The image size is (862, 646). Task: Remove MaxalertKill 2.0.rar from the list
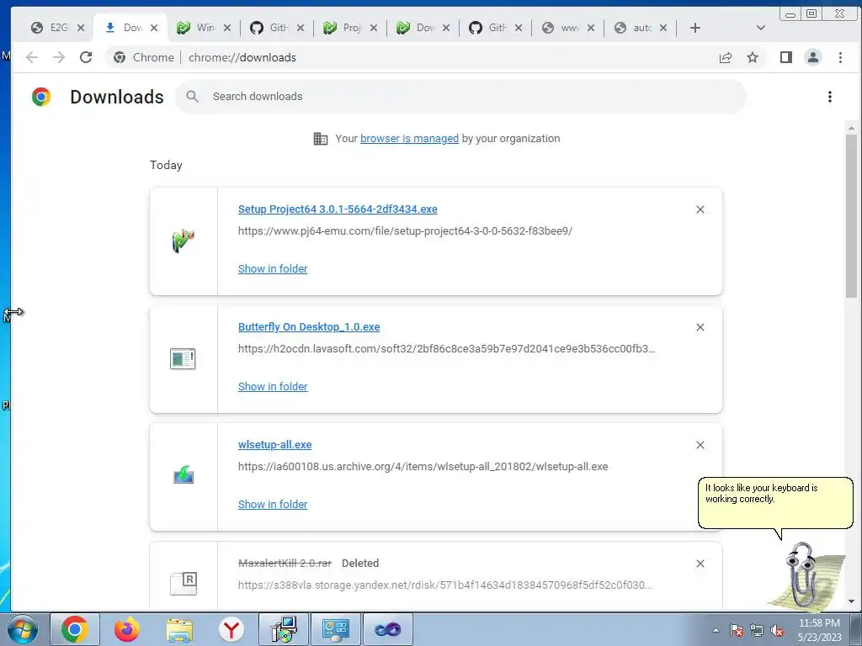[700, 564]
